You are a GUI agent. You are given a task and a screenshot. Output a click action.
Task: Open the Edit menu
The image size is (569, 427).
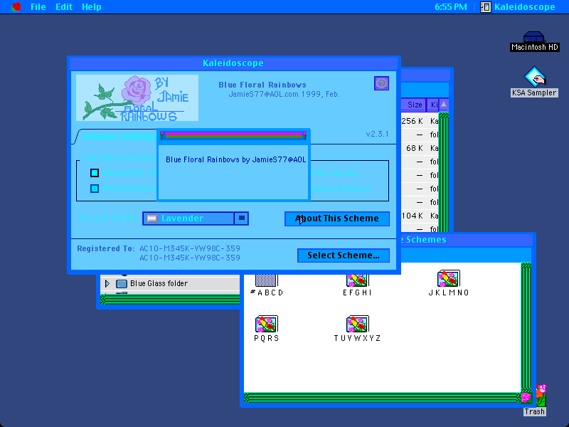point(64,6)
